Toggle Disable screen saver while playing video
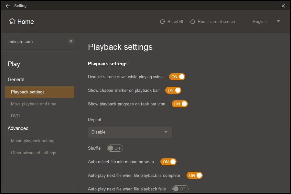Viewport: 291px width, 194px height. coord(177,77)
